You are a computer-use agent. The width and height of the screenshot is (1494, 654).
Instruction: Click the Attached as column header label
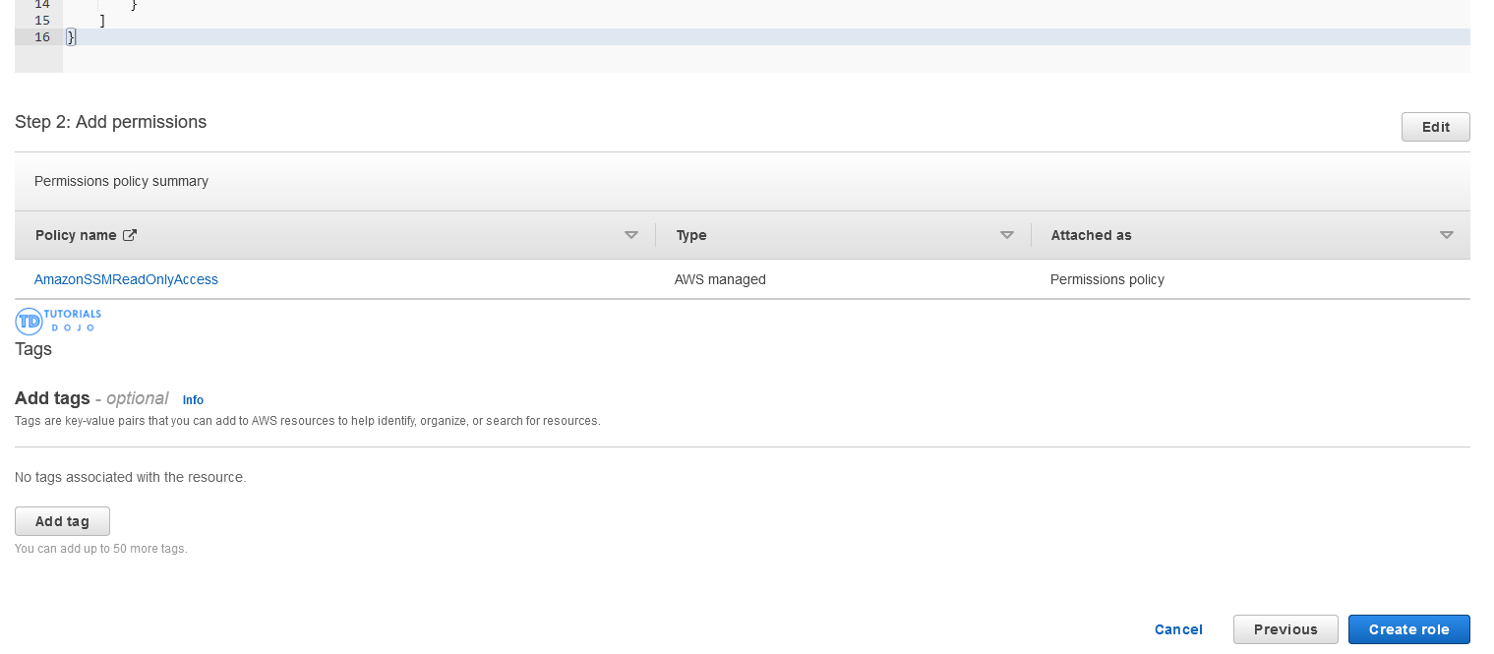1091,236
